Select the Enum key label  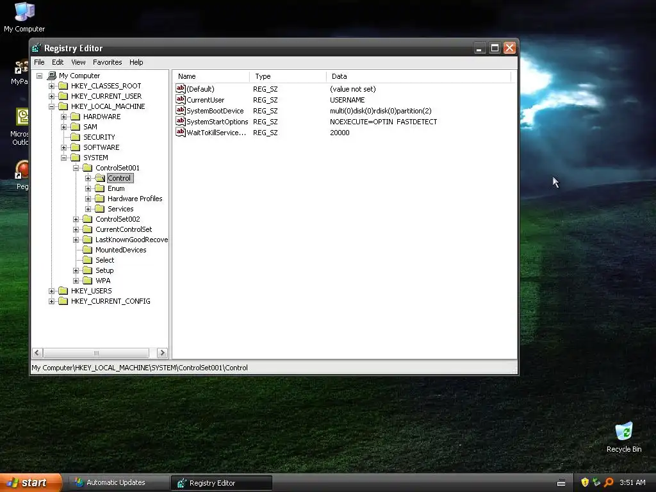coord(116,188)
